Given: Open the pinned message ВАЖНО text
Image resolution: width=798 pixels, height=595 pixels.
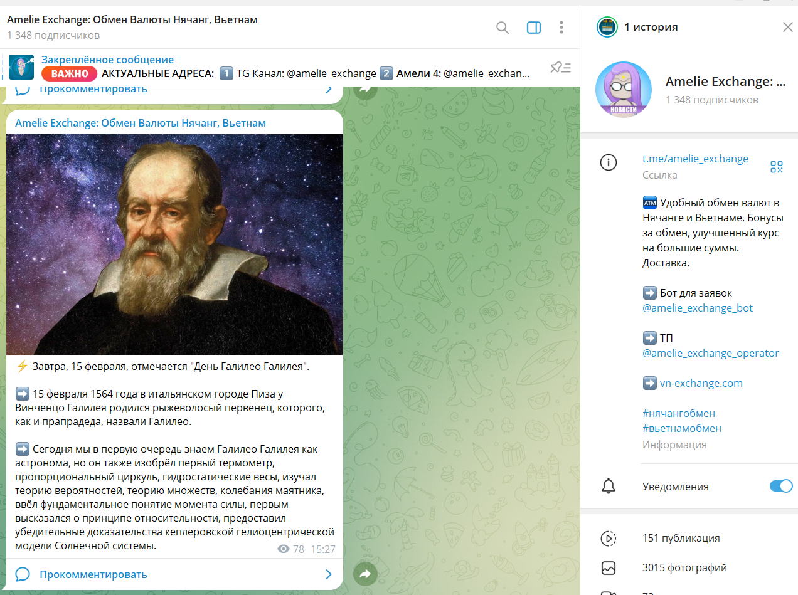Looking at the screenshot, I should tap(70, 73).
